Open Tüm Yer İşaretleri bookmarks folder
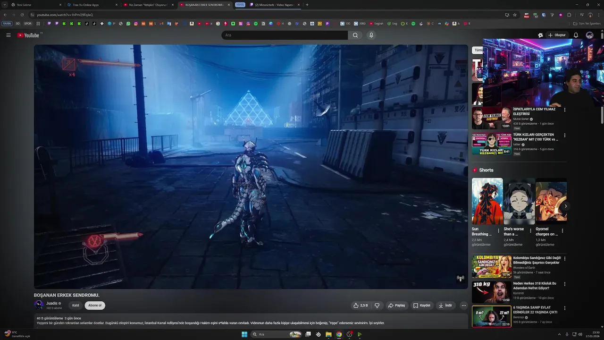The image size is (604, 340). pyautogui.click(x=587, y=23)
